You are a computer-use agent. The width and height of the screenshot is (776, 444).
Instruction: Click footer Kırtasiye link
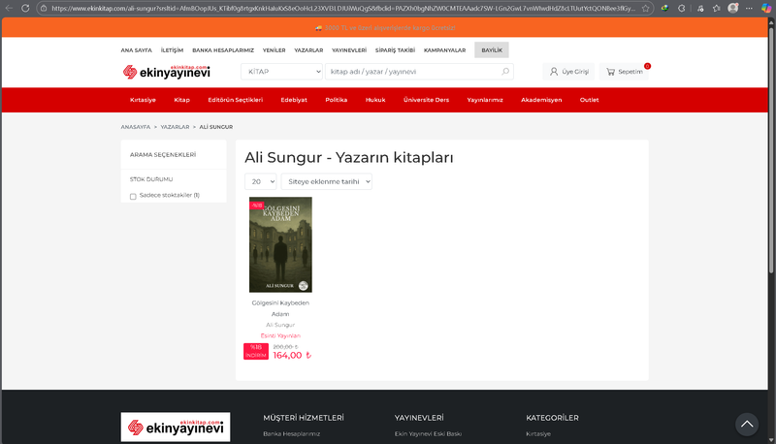pyautogui.click(x=538, y=433)
